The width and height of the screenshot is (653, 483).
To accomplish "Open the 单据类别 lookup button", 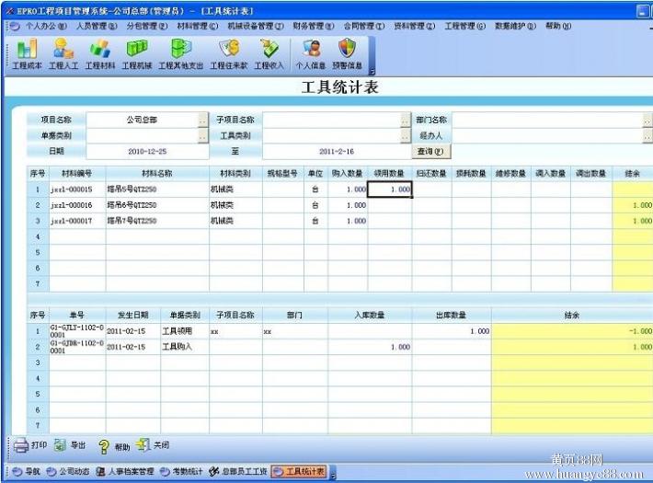I will coord(203,136).
